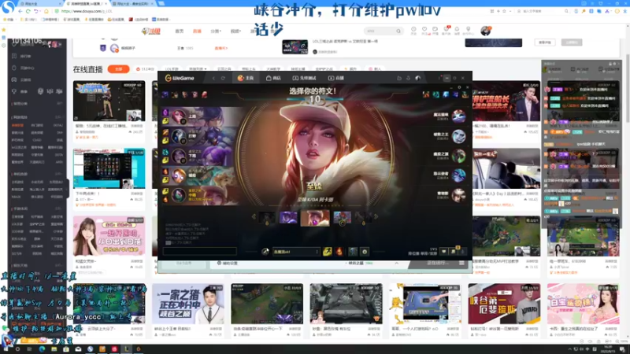Screen dimensions: 630x354
Task: Click WeGame user avatar icon in title bar
Action: 418,78
